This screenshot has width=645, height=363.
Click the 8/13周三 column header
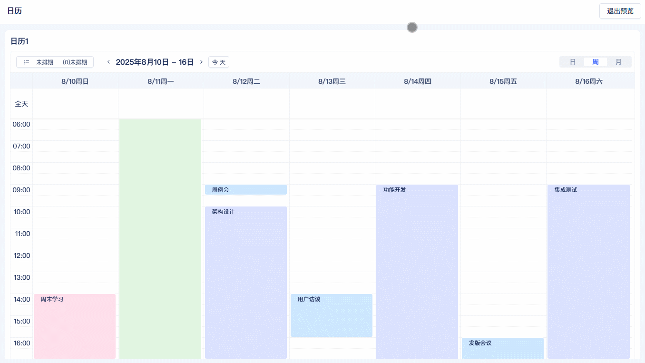[332, 81]
